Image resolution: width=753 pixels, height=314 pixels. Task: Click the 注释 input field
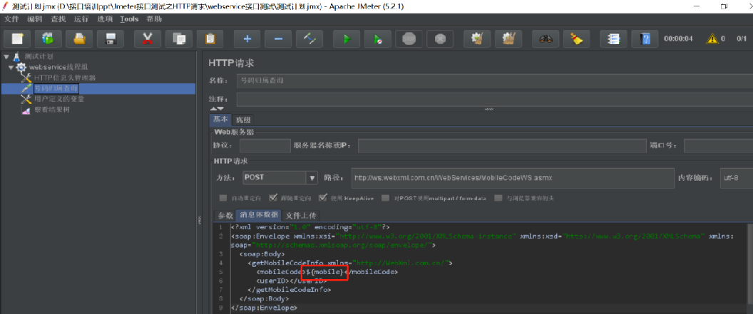pyautogui.click(x=495, y=99)
